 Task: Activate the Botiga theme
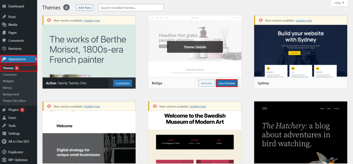coord(206,83)
